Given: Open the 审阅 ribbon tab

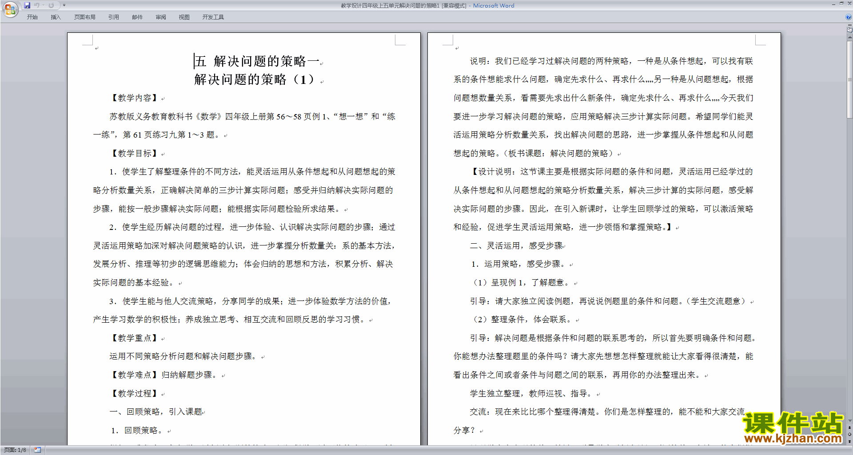Looking at the screenshot, I should (x=161, y=17).
